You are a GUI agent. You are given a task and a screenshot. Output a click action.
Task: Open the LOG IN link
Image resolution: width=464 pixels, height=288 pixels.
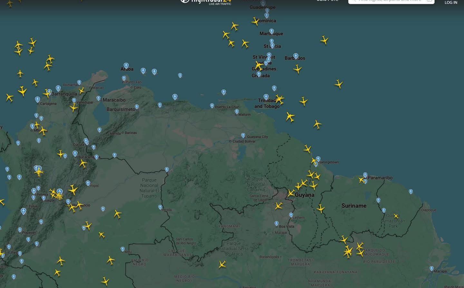coord(451,2)
